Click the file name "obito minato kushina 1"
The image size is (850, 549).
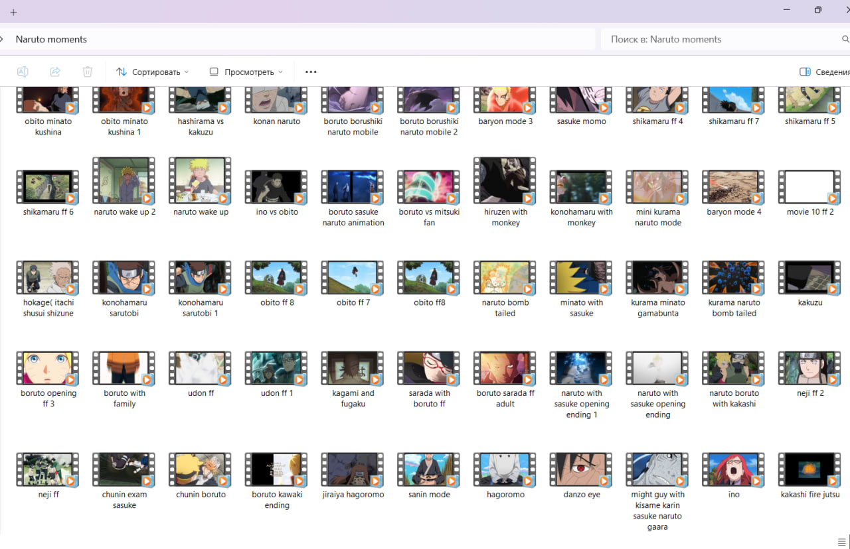click(124, 127)
